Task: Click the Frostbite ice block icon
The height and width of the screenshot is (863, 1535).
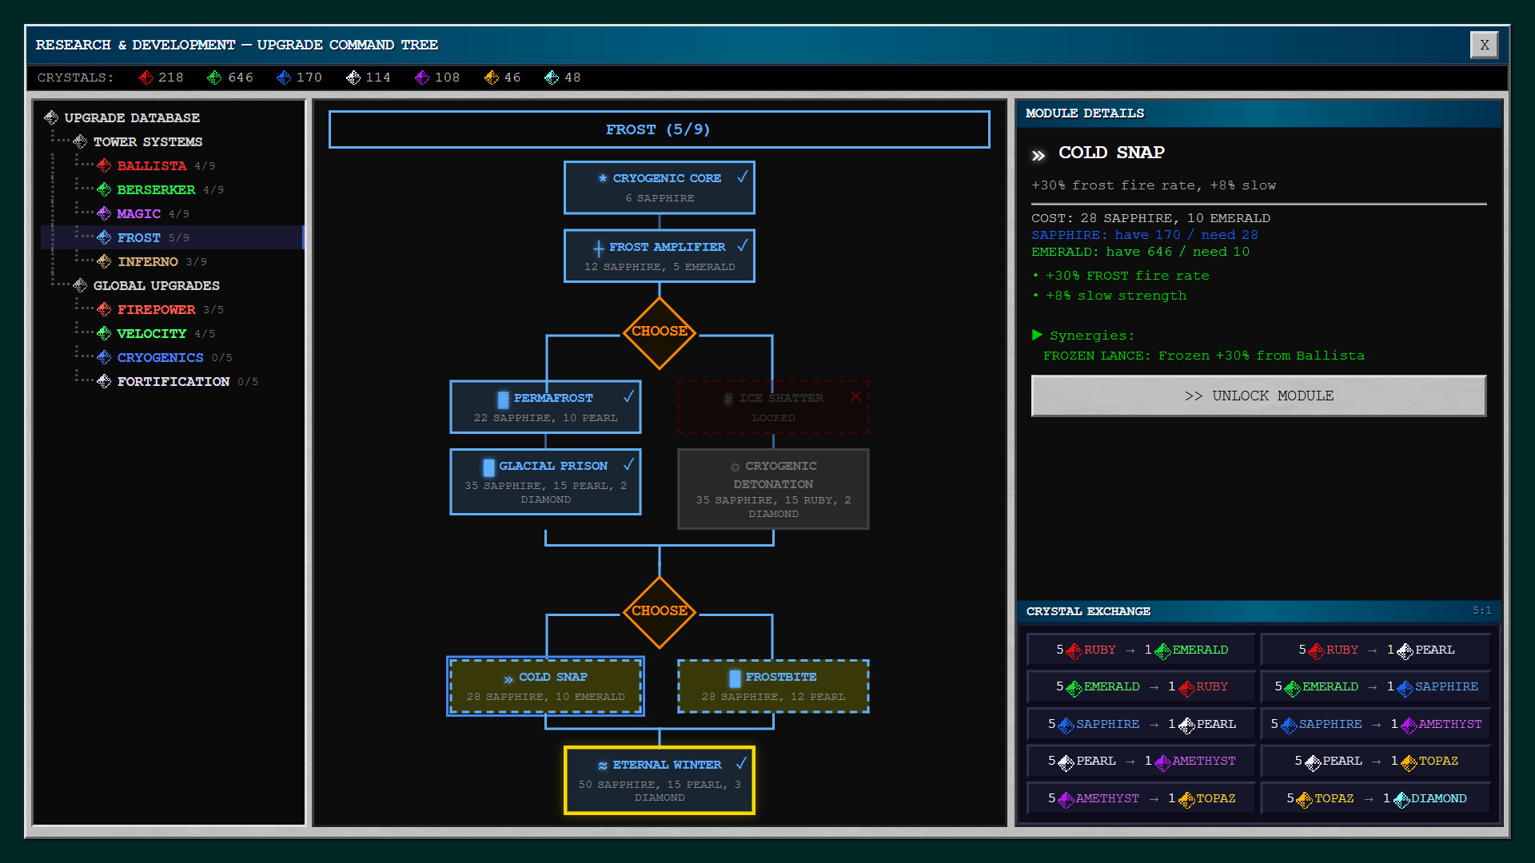Action: point(734,678)
